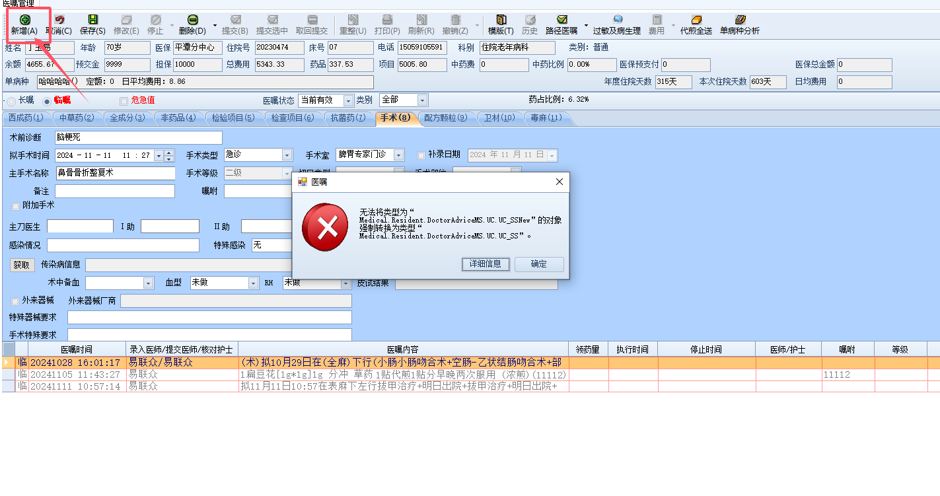Open the 类别 全部 dropdown
Viewport: 940px width, 496px height.
point(422,100)
